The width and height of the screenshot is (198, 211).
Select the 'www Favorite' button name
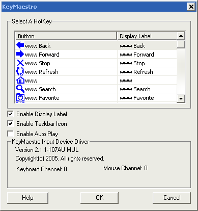point(42,98)
